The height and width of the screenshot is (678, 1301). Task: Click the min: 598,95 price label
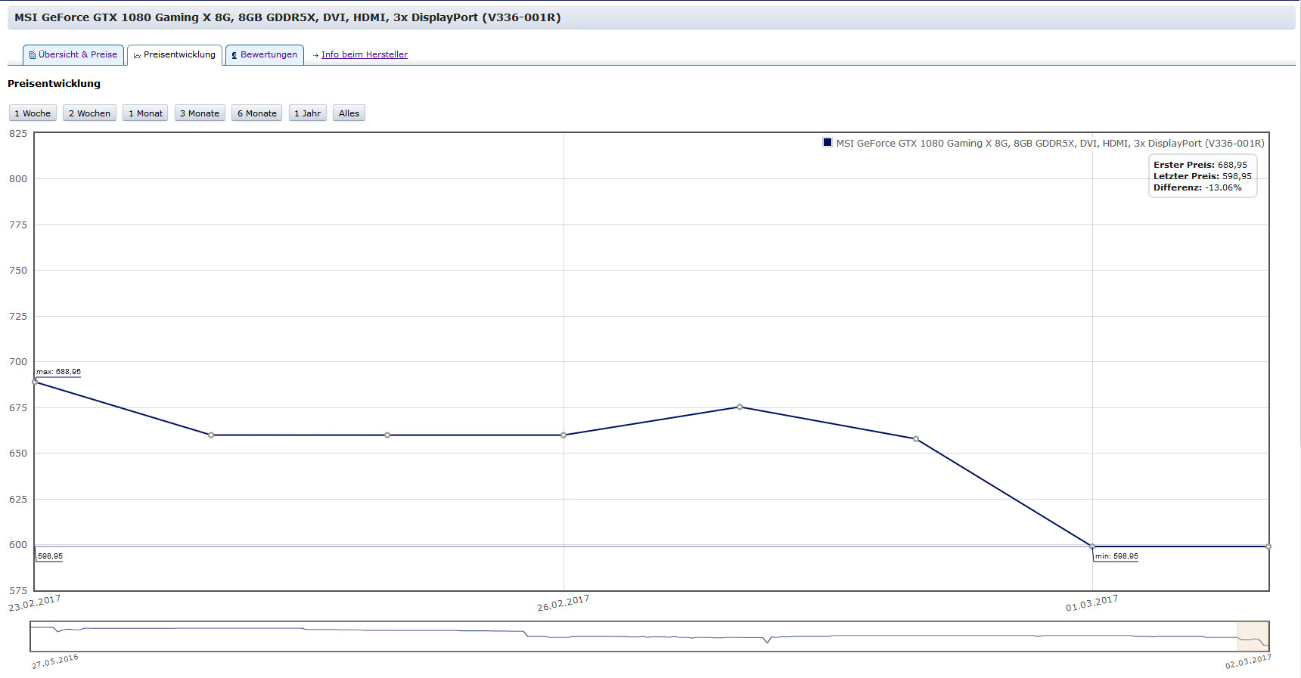pyautogui.click(x=1116, y=556)
